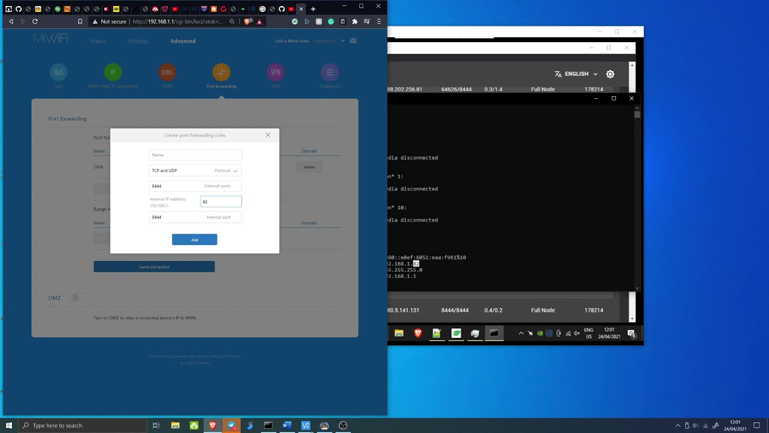This screenshot has width=769, height=433.
Task: Close the active browser tab
Action: tap(301, 9)
